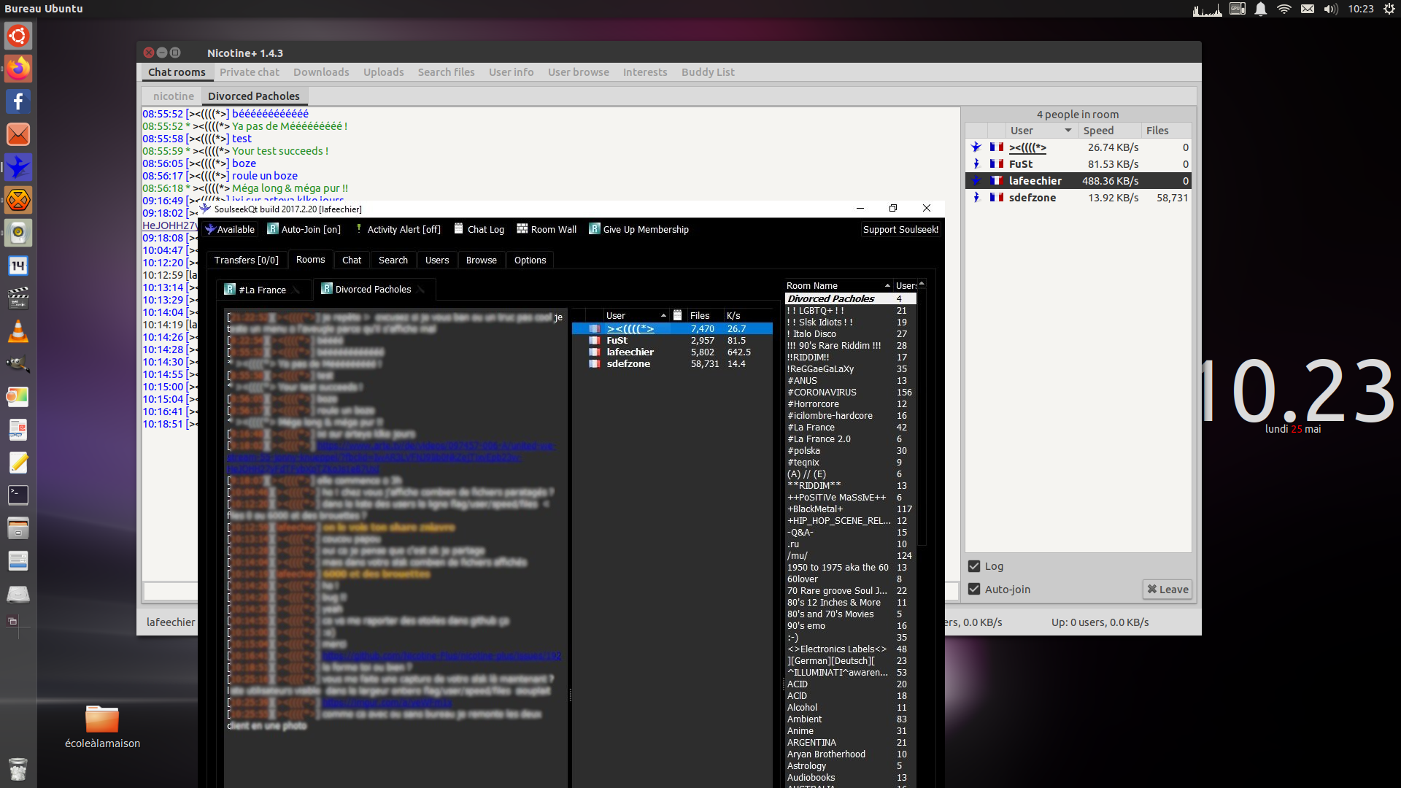Open the Browse tab in SoulseekQt
The height and width of the screenshot is (788, 1401).
pos(481,260)
